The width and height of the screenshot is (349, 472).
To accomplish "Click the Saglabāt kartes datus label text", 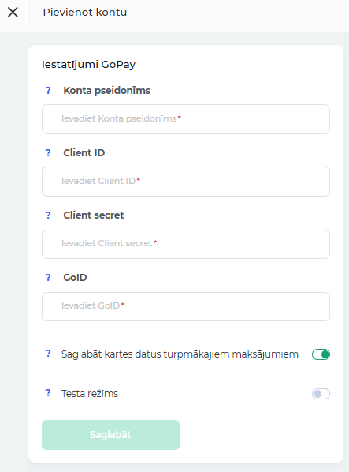I will click(180, 354).
